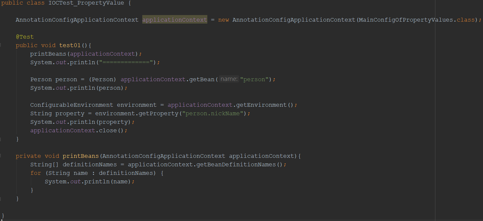Select the highlighted applicationContext field declaration
This screenshot has width=483, height=221.
[175, 20]
